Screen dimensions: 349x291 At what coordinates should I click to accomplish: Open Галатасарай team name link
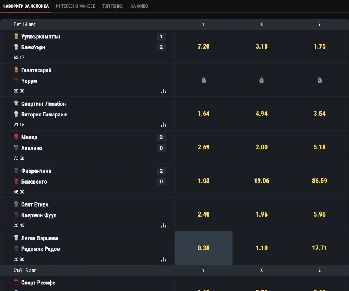(36, 70)
